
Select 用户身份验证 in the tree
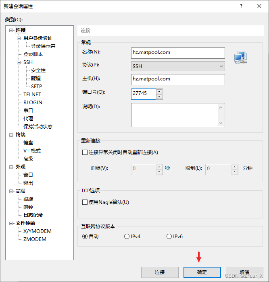click(38, 38)
